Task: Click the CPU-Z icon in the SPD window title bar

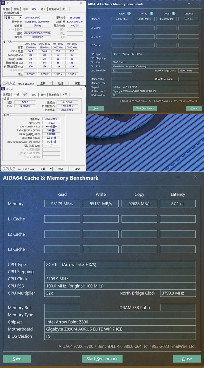Action: tap(3, 3)
